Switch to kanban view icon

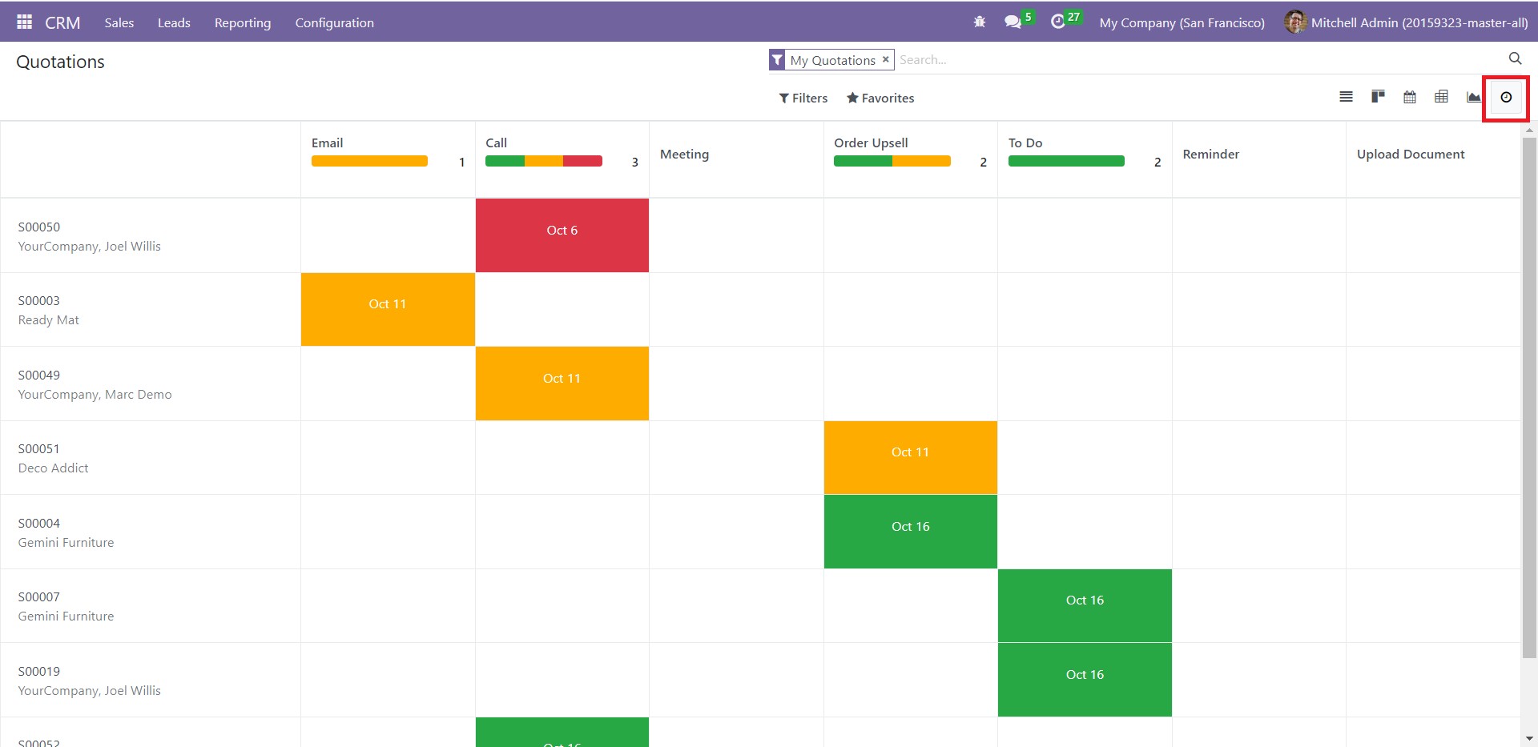(x=1378, y=97)
